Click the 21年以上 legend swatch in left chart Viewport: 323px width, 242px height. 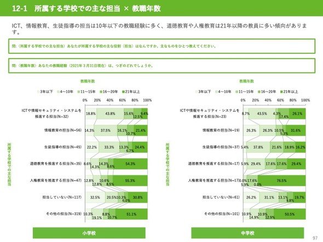123,92
